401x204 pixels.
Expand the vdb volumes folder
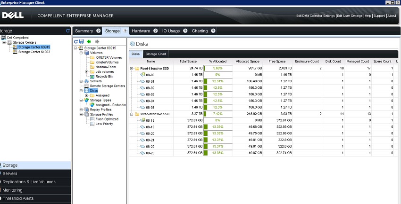(87, 72)
